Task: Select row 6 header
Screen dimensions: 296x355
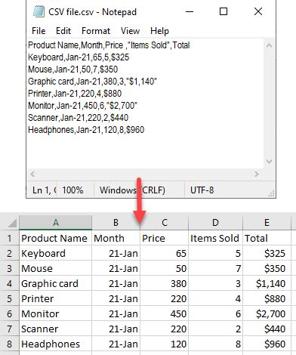Action: tap(10, 313)
